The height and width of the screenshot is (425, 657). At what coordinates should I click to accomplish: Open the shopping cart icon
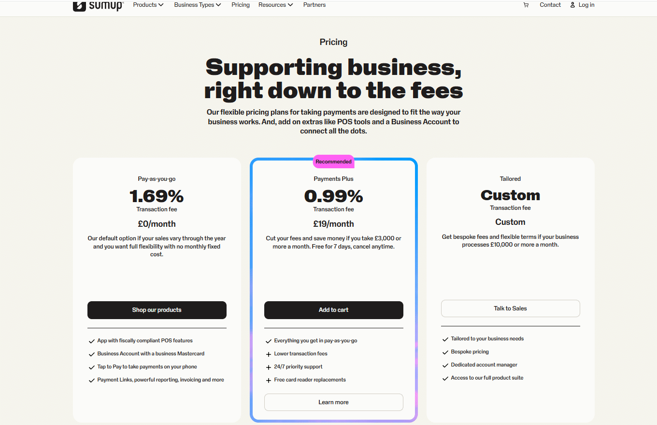click(526, 5)
